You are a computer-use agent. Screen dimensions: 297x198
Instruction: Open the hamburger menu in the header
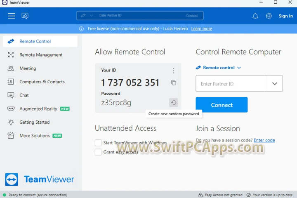coord(12,16)
